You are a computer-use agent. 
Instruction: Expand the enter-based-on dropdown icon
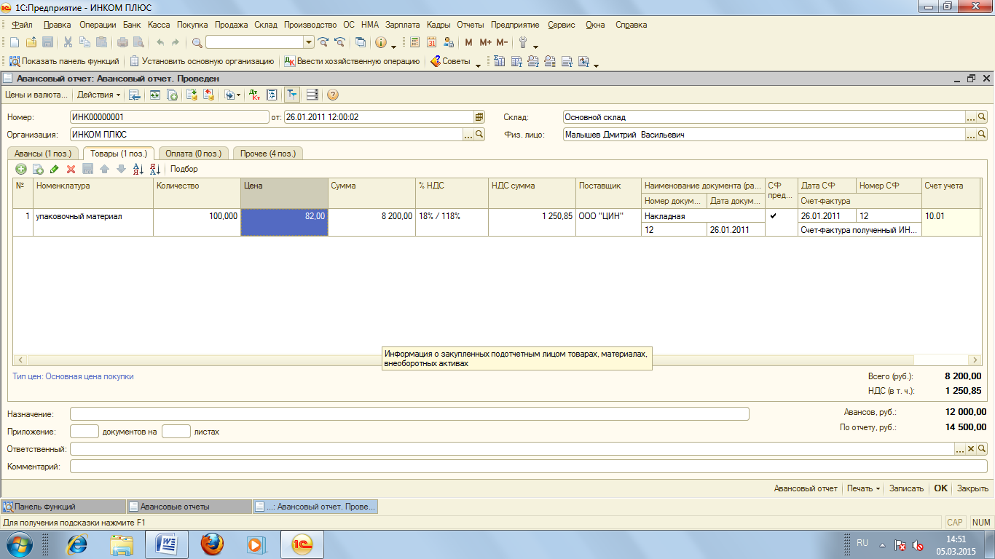[x=233, y=95]
